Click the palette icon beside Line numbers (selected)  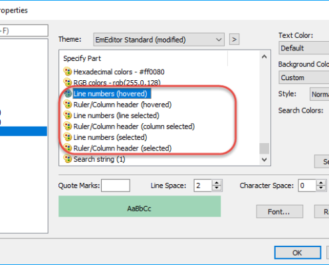68,137
